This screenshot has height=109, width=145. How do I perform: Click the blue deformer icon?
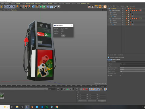[48, 7]
